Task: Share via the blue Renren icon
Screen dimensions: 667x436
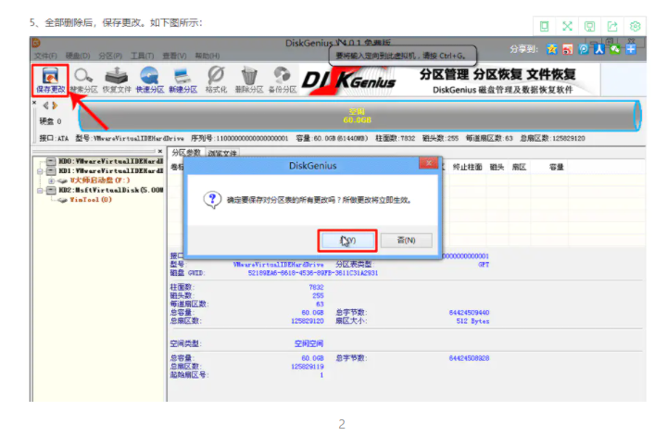Action: (599, 49)
